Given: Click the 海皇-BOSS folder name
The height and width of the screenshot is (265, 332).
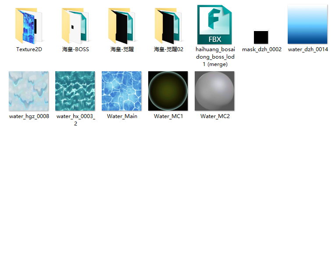Looking at the screenshot, I should point(75,49).
